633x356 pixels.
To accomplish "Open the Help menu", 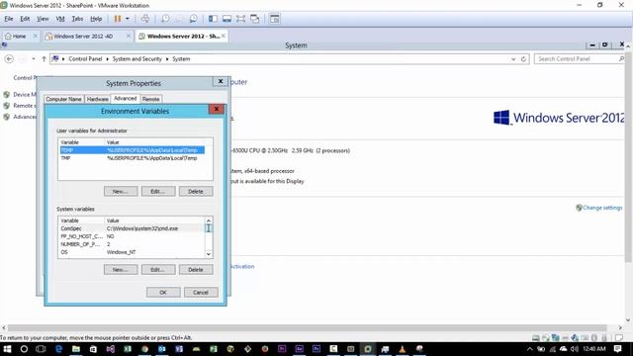I will [x=96, y=19].
